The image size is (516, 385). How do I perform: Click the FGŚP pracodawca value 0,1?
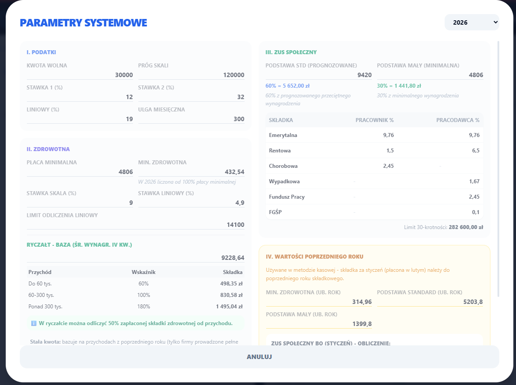476,212
